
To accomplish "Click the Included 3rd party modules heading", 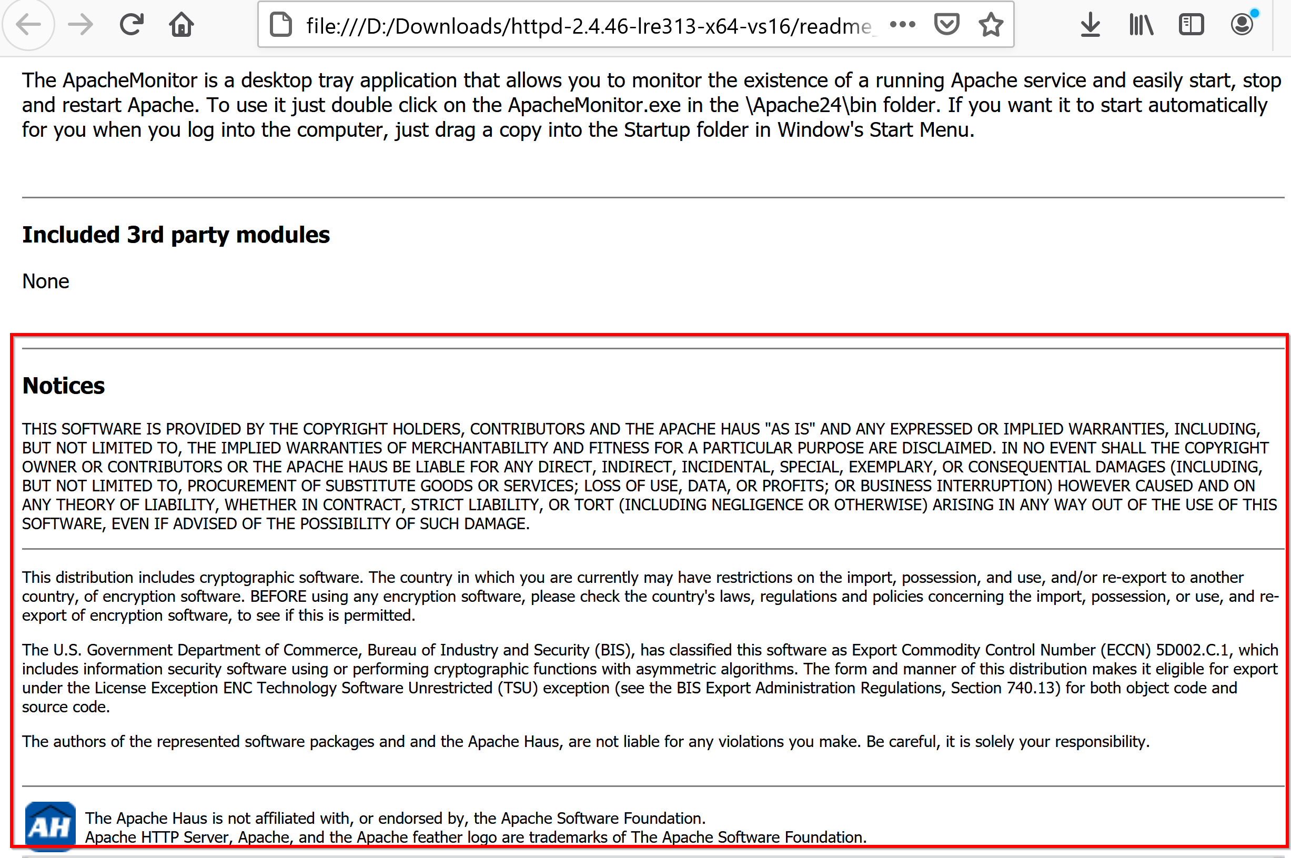I will coord(176,235).
